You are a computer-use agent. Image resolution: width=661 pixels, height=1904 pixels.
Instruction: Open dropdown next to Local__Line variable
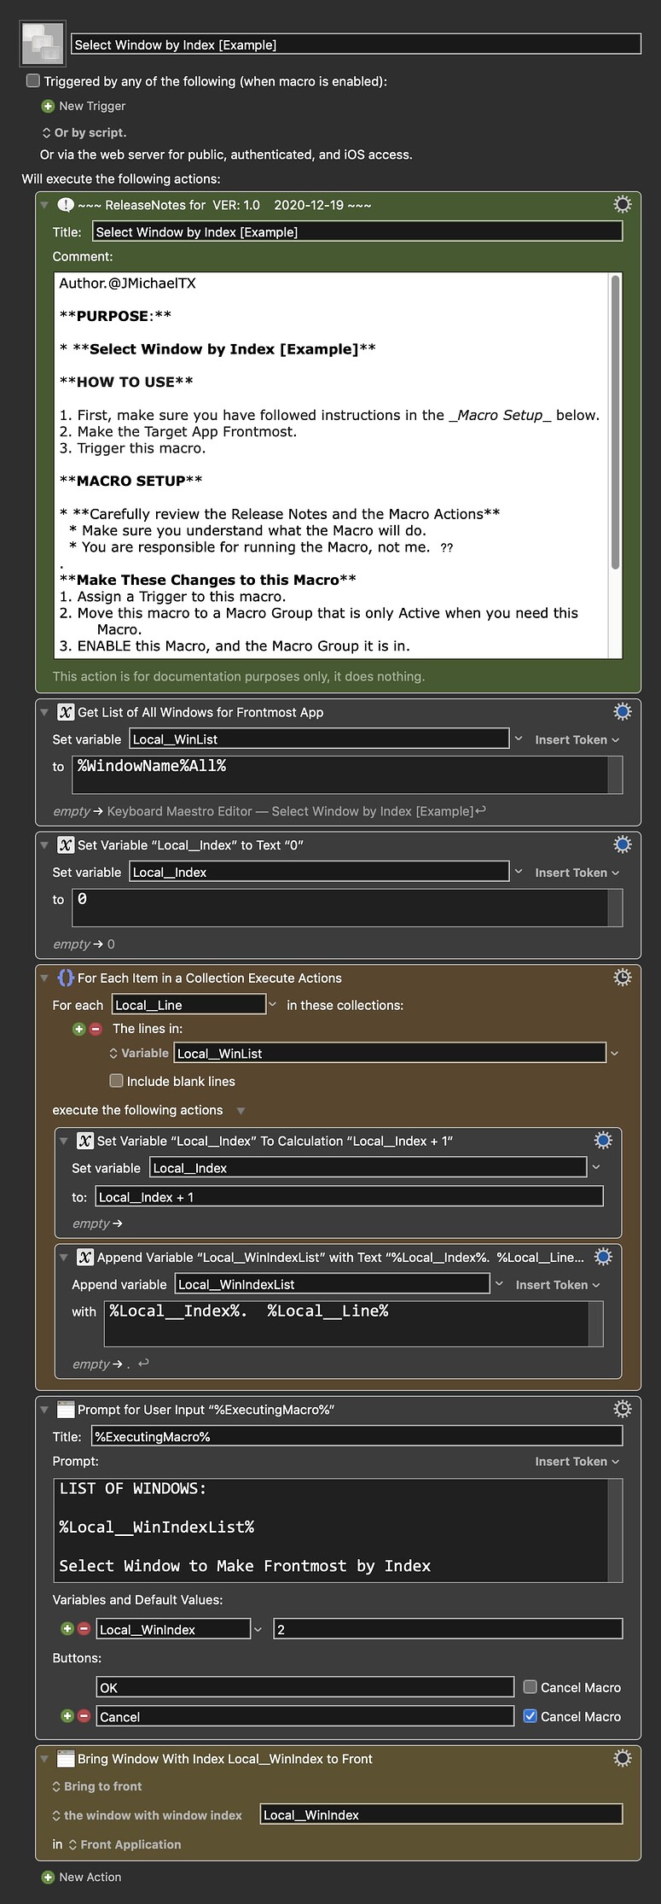273,1005
